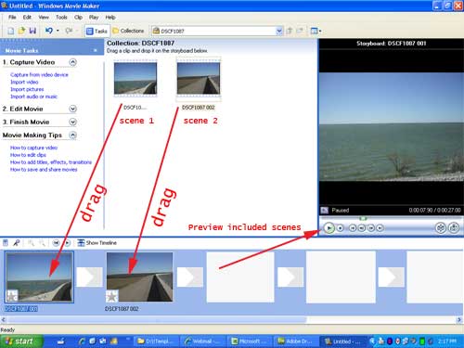Click Import video link
464x348 pixels.
click(x=24, y=82)
